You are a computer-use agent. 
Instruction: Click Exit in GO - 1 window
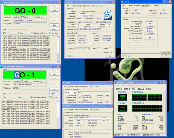point(54,89)
